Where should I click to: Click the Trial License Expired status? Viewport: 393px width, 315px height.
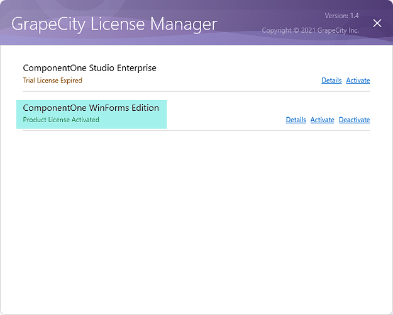click(52, 81)
